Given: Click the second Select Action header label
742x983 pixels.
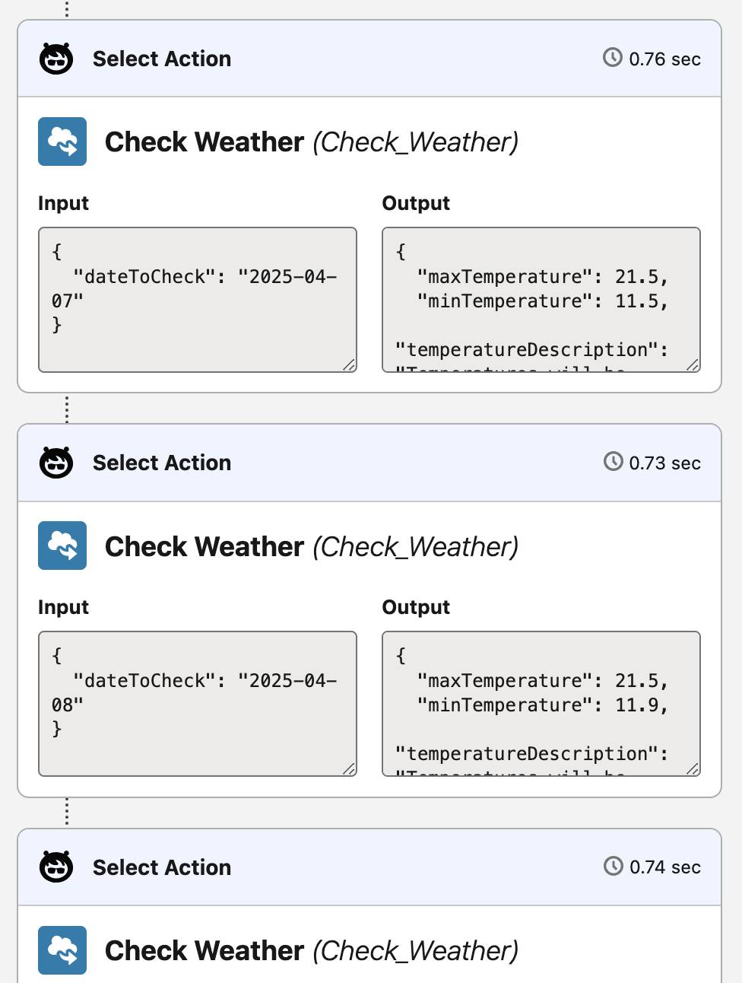Looking at the screenshot, I should point(162,462).
